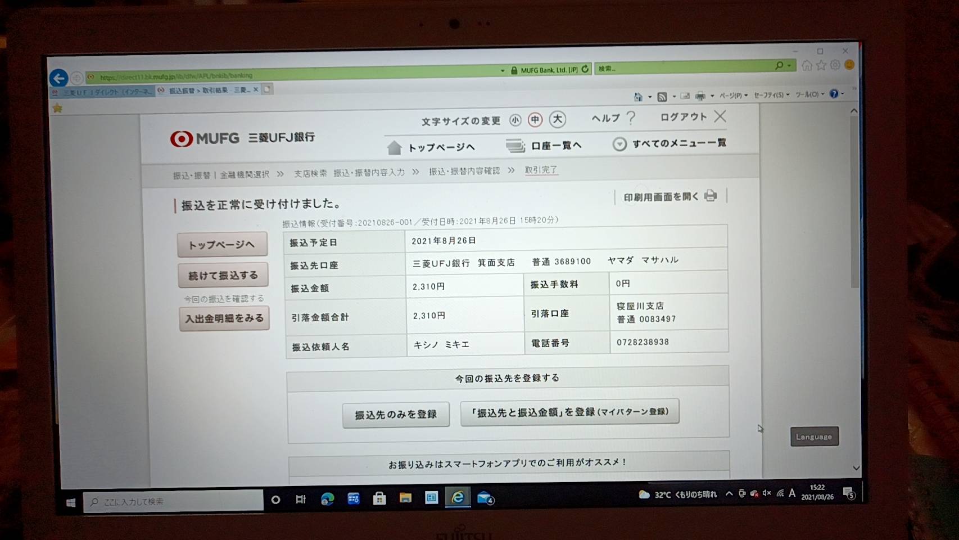Toggle the muted speaker icon in system tray

766,494
